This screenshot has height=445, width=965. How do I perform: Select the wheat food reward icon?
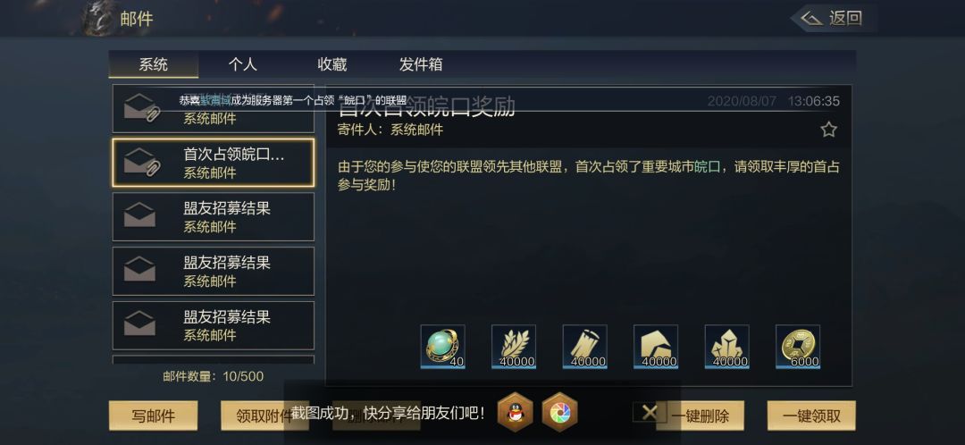pos(513,347)
